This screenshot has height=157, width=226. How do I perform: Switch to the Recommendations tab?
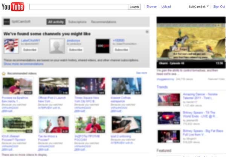(104, 22)
